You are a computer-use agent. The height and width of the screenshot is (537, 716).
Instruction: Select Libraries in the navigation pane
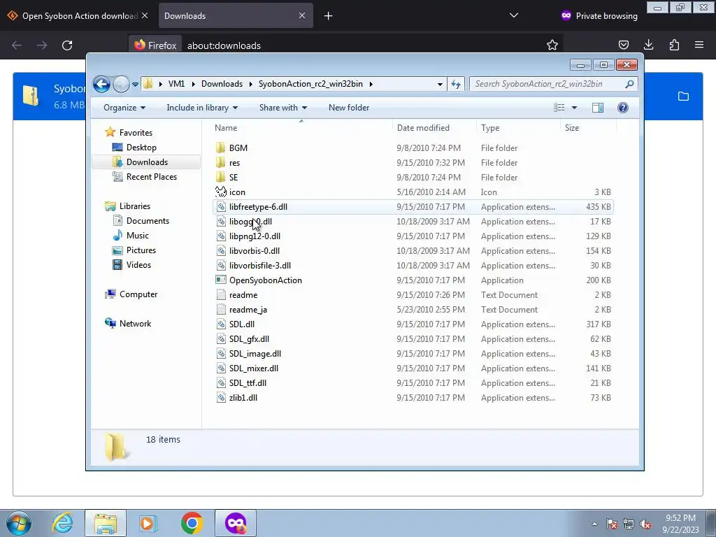pos(135,206)
